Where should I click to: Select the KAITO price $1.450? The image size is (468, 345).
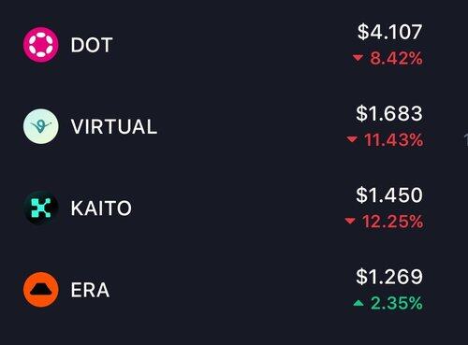pyautogui.click(x=389, y=194)
